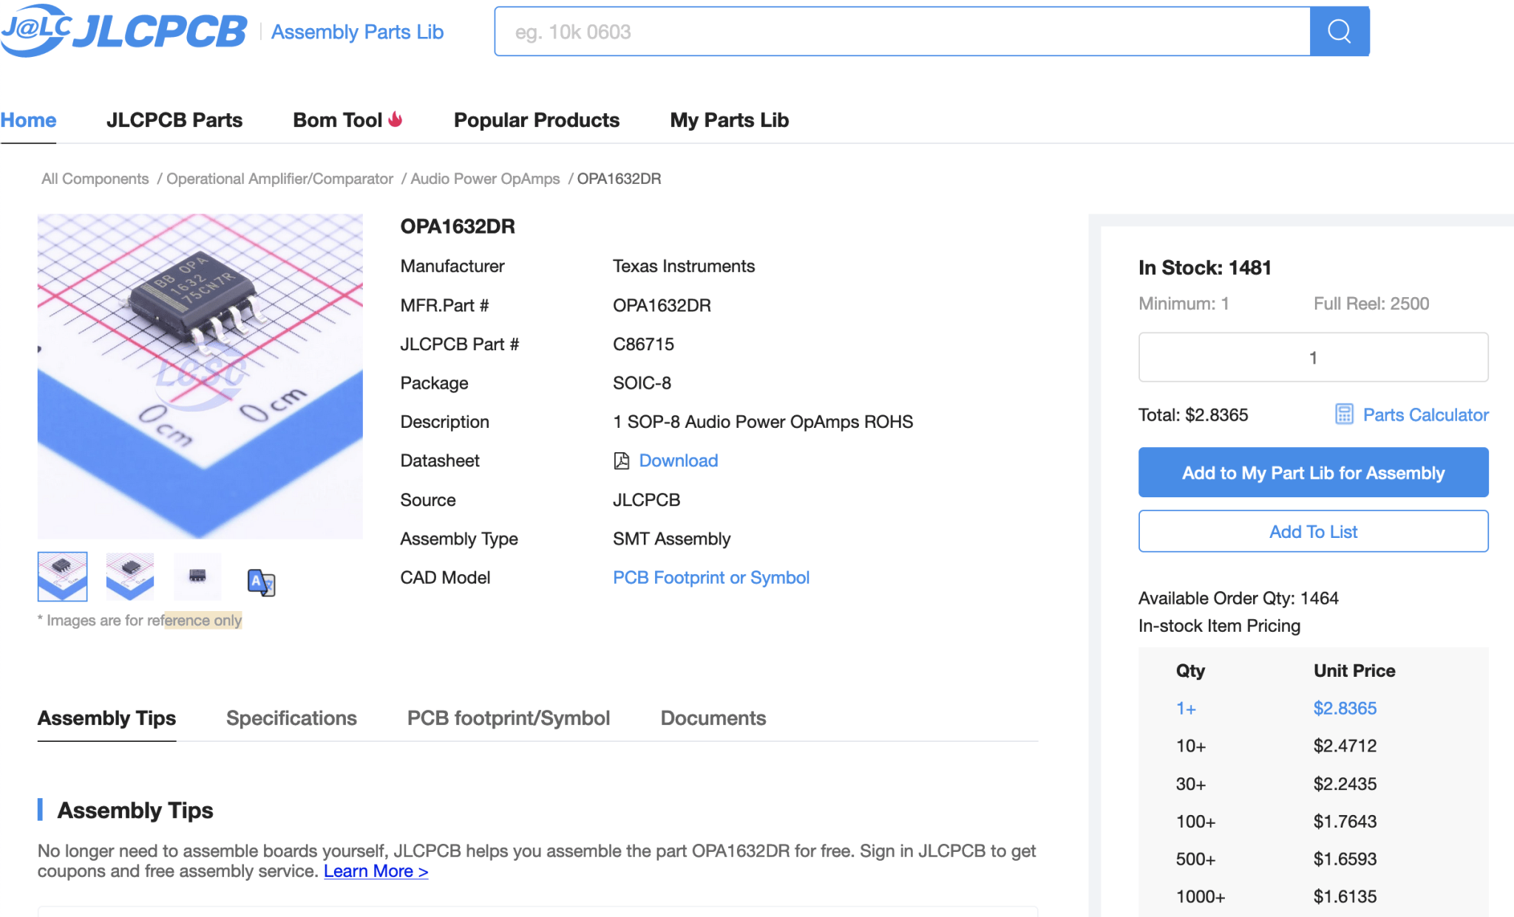This screenshot has width=1514, height=917.
Task: Follow the Learn More link
Action: click(376, 871)
